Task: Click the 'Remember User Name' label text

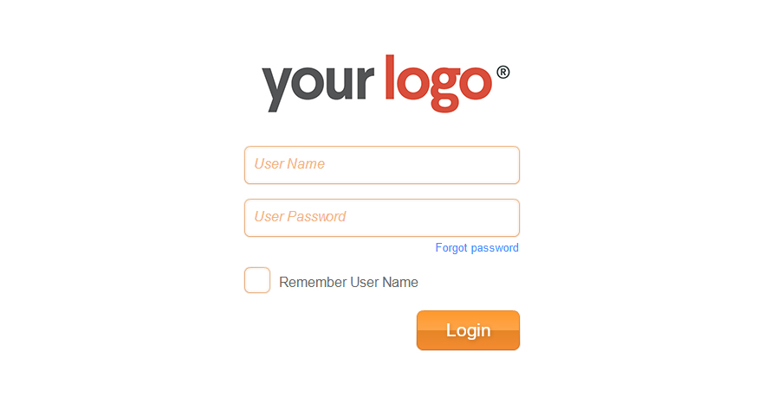Action: pyautogui.click(x=348, y=282)
